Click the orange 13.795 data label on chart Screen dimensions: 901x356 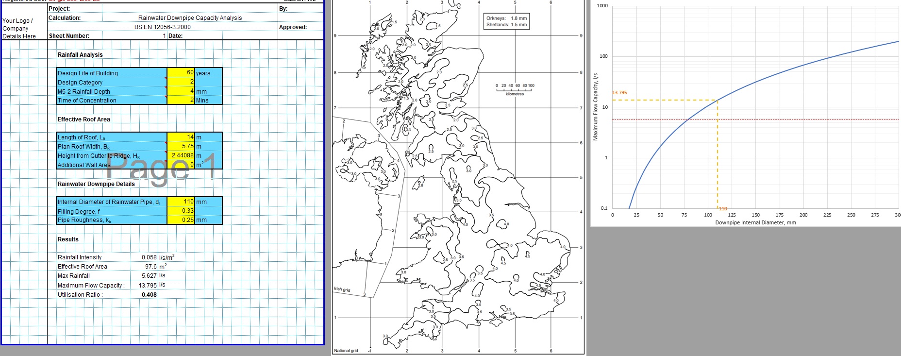coord(619,93)
